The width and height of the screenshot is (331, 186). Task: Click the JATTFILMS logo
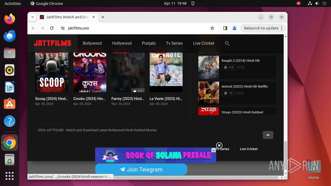(52, 43)
